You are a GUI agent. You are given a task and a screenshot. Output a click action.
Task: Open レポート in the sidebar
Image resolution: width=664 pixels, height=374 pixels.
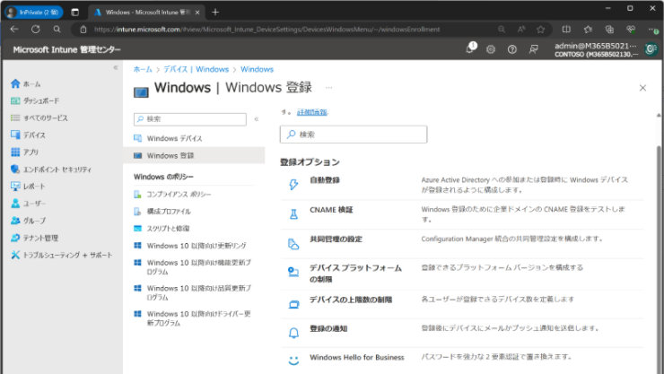(28, 187)
